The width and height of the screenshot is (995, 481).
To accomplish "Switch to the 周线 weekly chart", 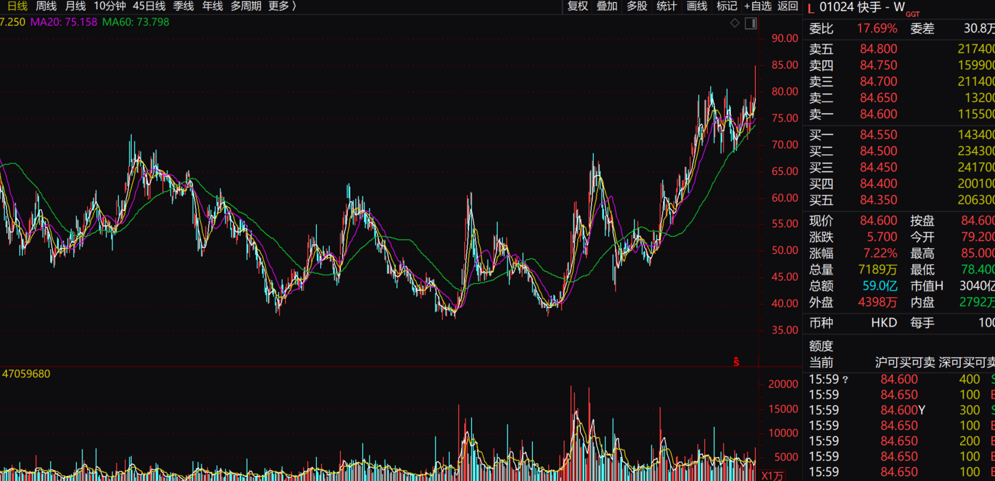I will click(46, 6).
